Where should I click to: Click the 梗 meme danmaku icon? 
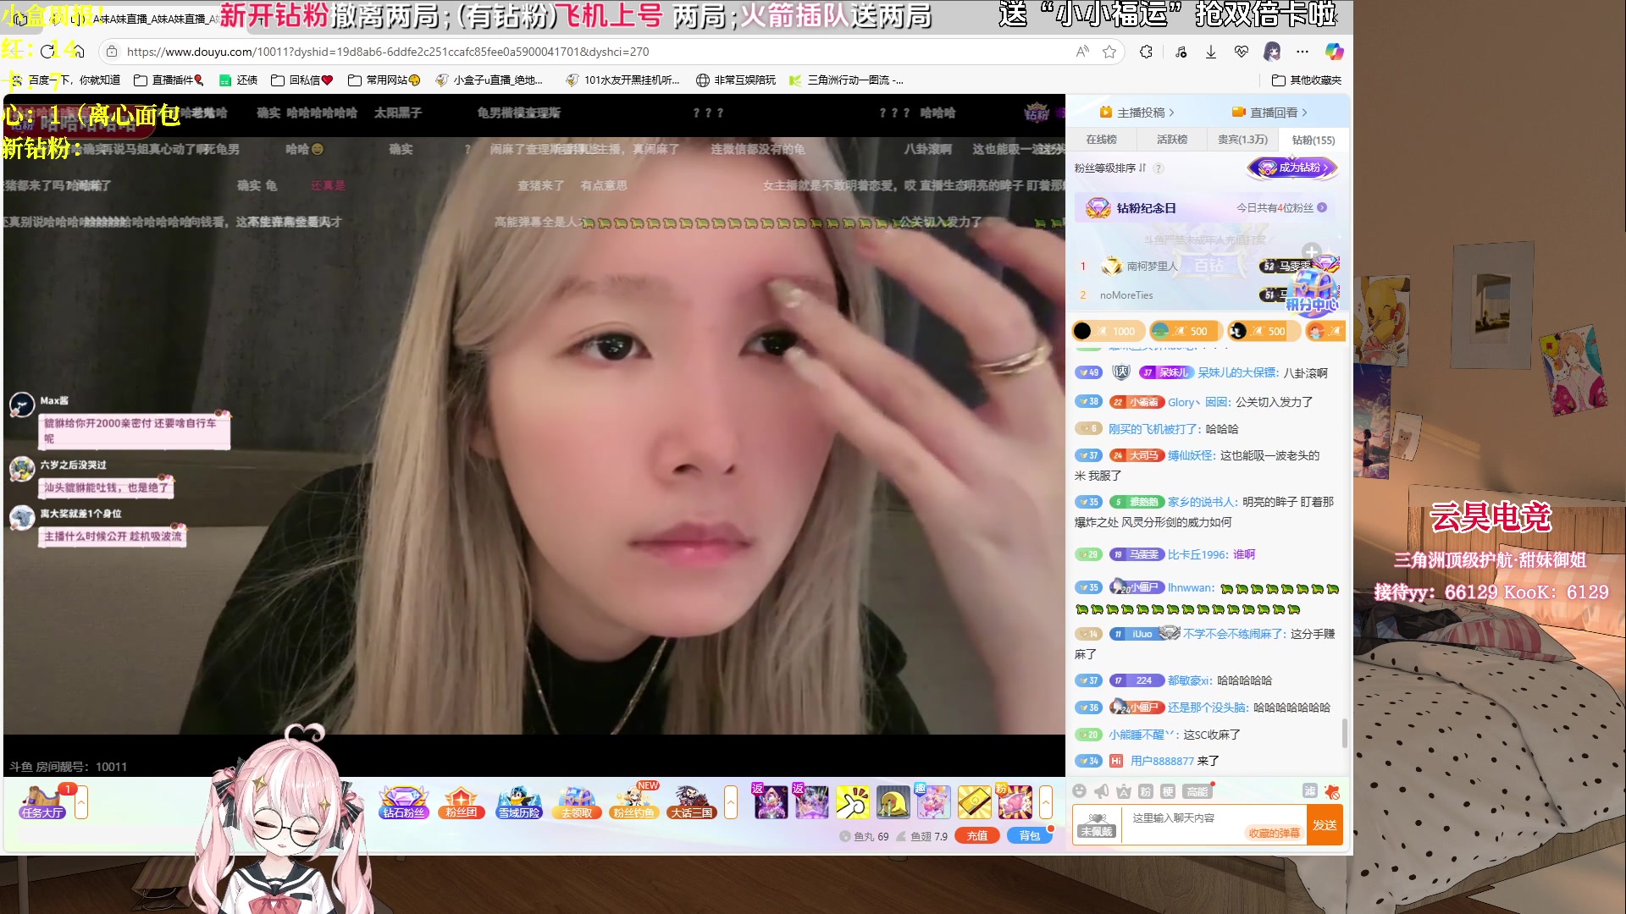[x=1167, y=791]
